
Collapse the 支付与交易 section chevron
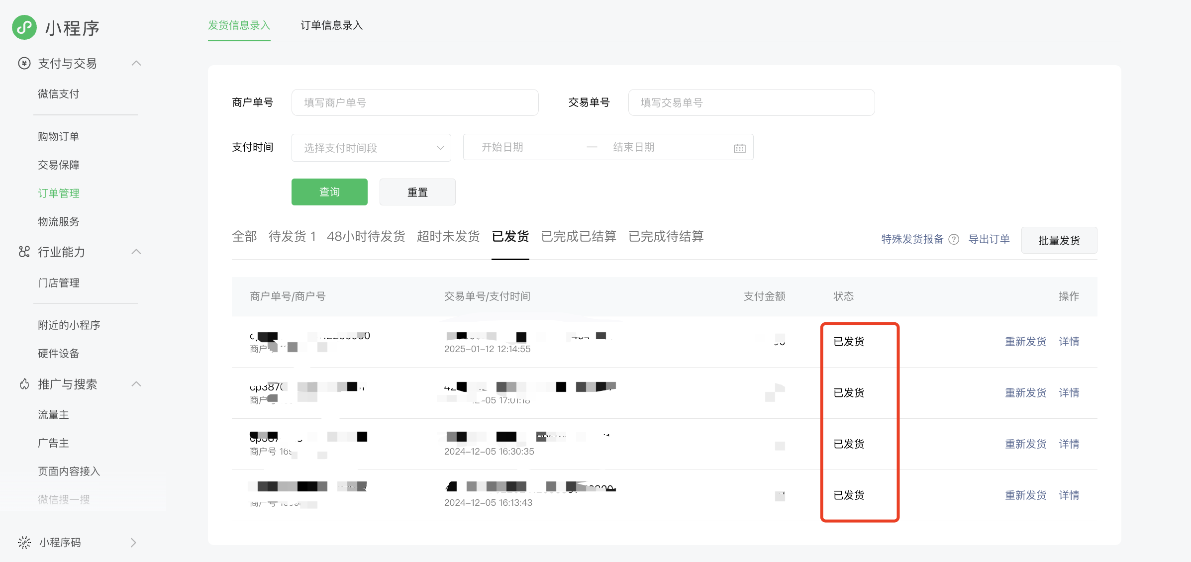point(136,63)
